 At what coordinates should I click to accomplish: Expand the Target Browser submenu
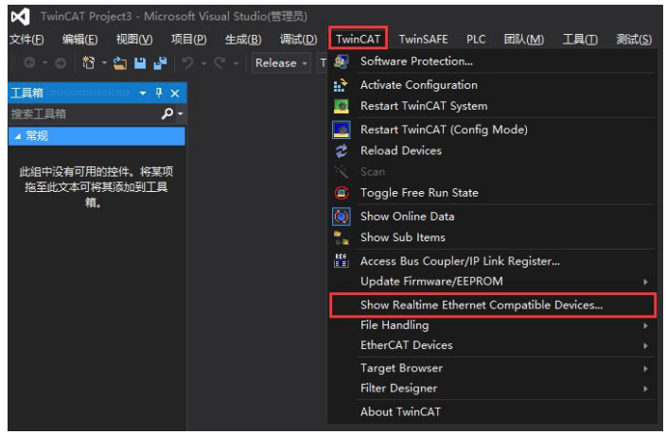645,369
